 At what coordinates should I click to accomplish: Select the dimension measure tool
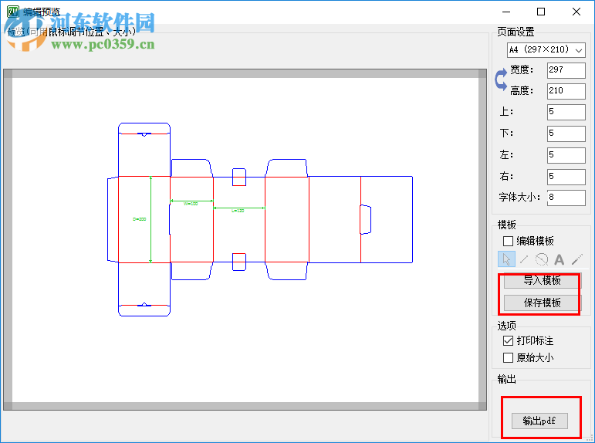pyautogui.click(x=576, y=259)
